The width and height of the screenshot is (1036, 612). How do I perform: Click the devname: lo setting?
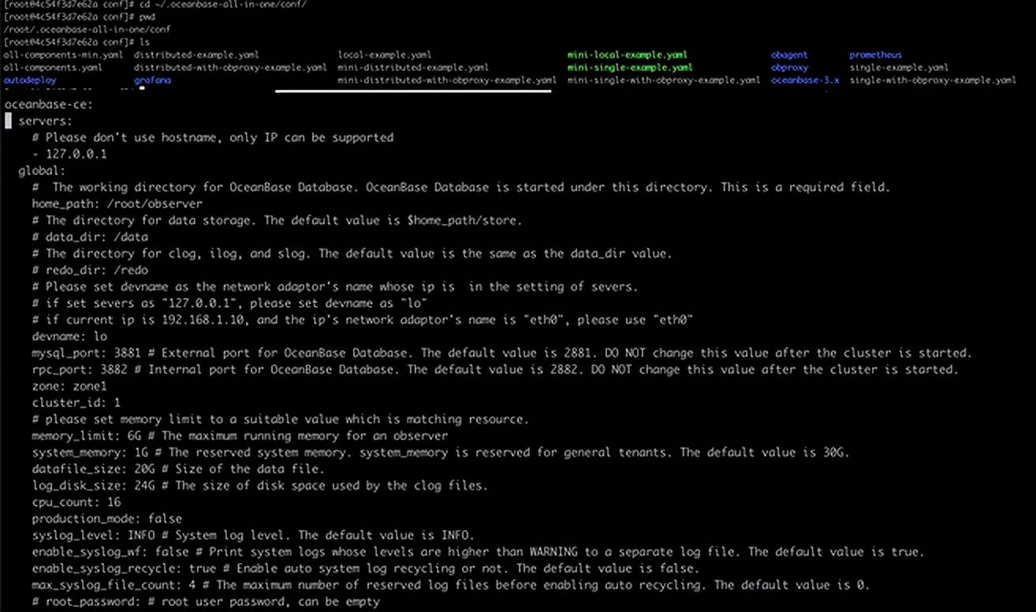tap(69, 336)
